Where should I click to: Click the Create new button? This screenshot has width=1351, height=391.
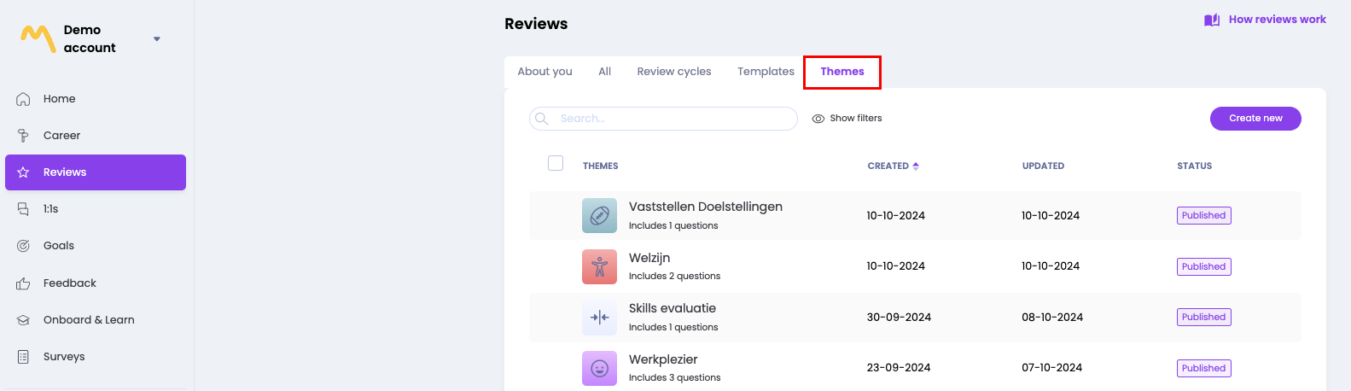(1255, 119)
